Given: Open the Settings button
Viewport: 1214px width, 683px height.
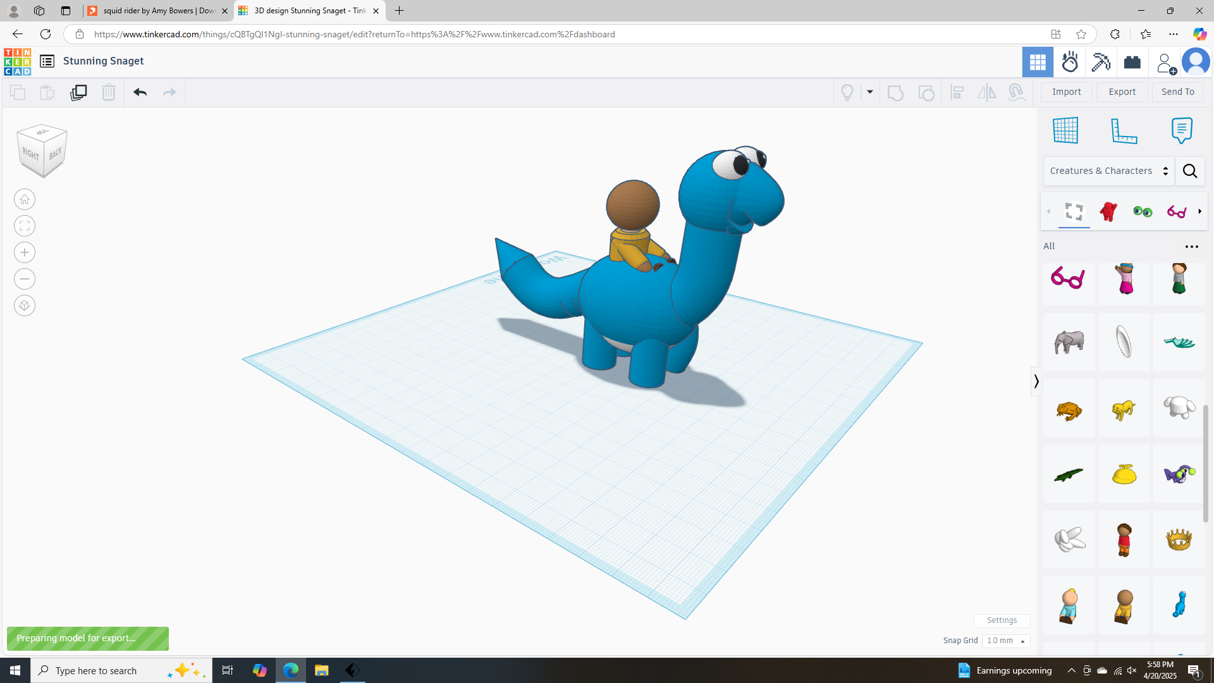Looking at the screenshot, I should coord(1002,620).
